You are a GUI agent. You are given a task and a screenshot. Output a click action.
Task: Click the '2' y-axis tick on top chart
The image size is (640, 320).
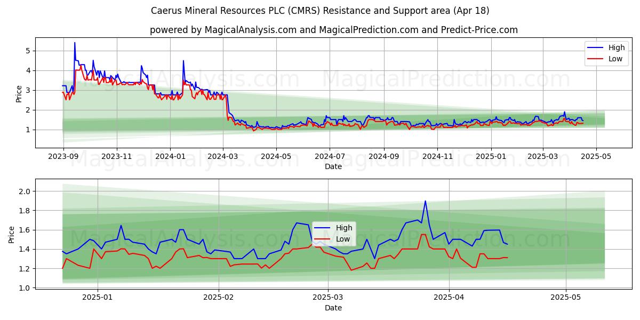coord(29,110)
